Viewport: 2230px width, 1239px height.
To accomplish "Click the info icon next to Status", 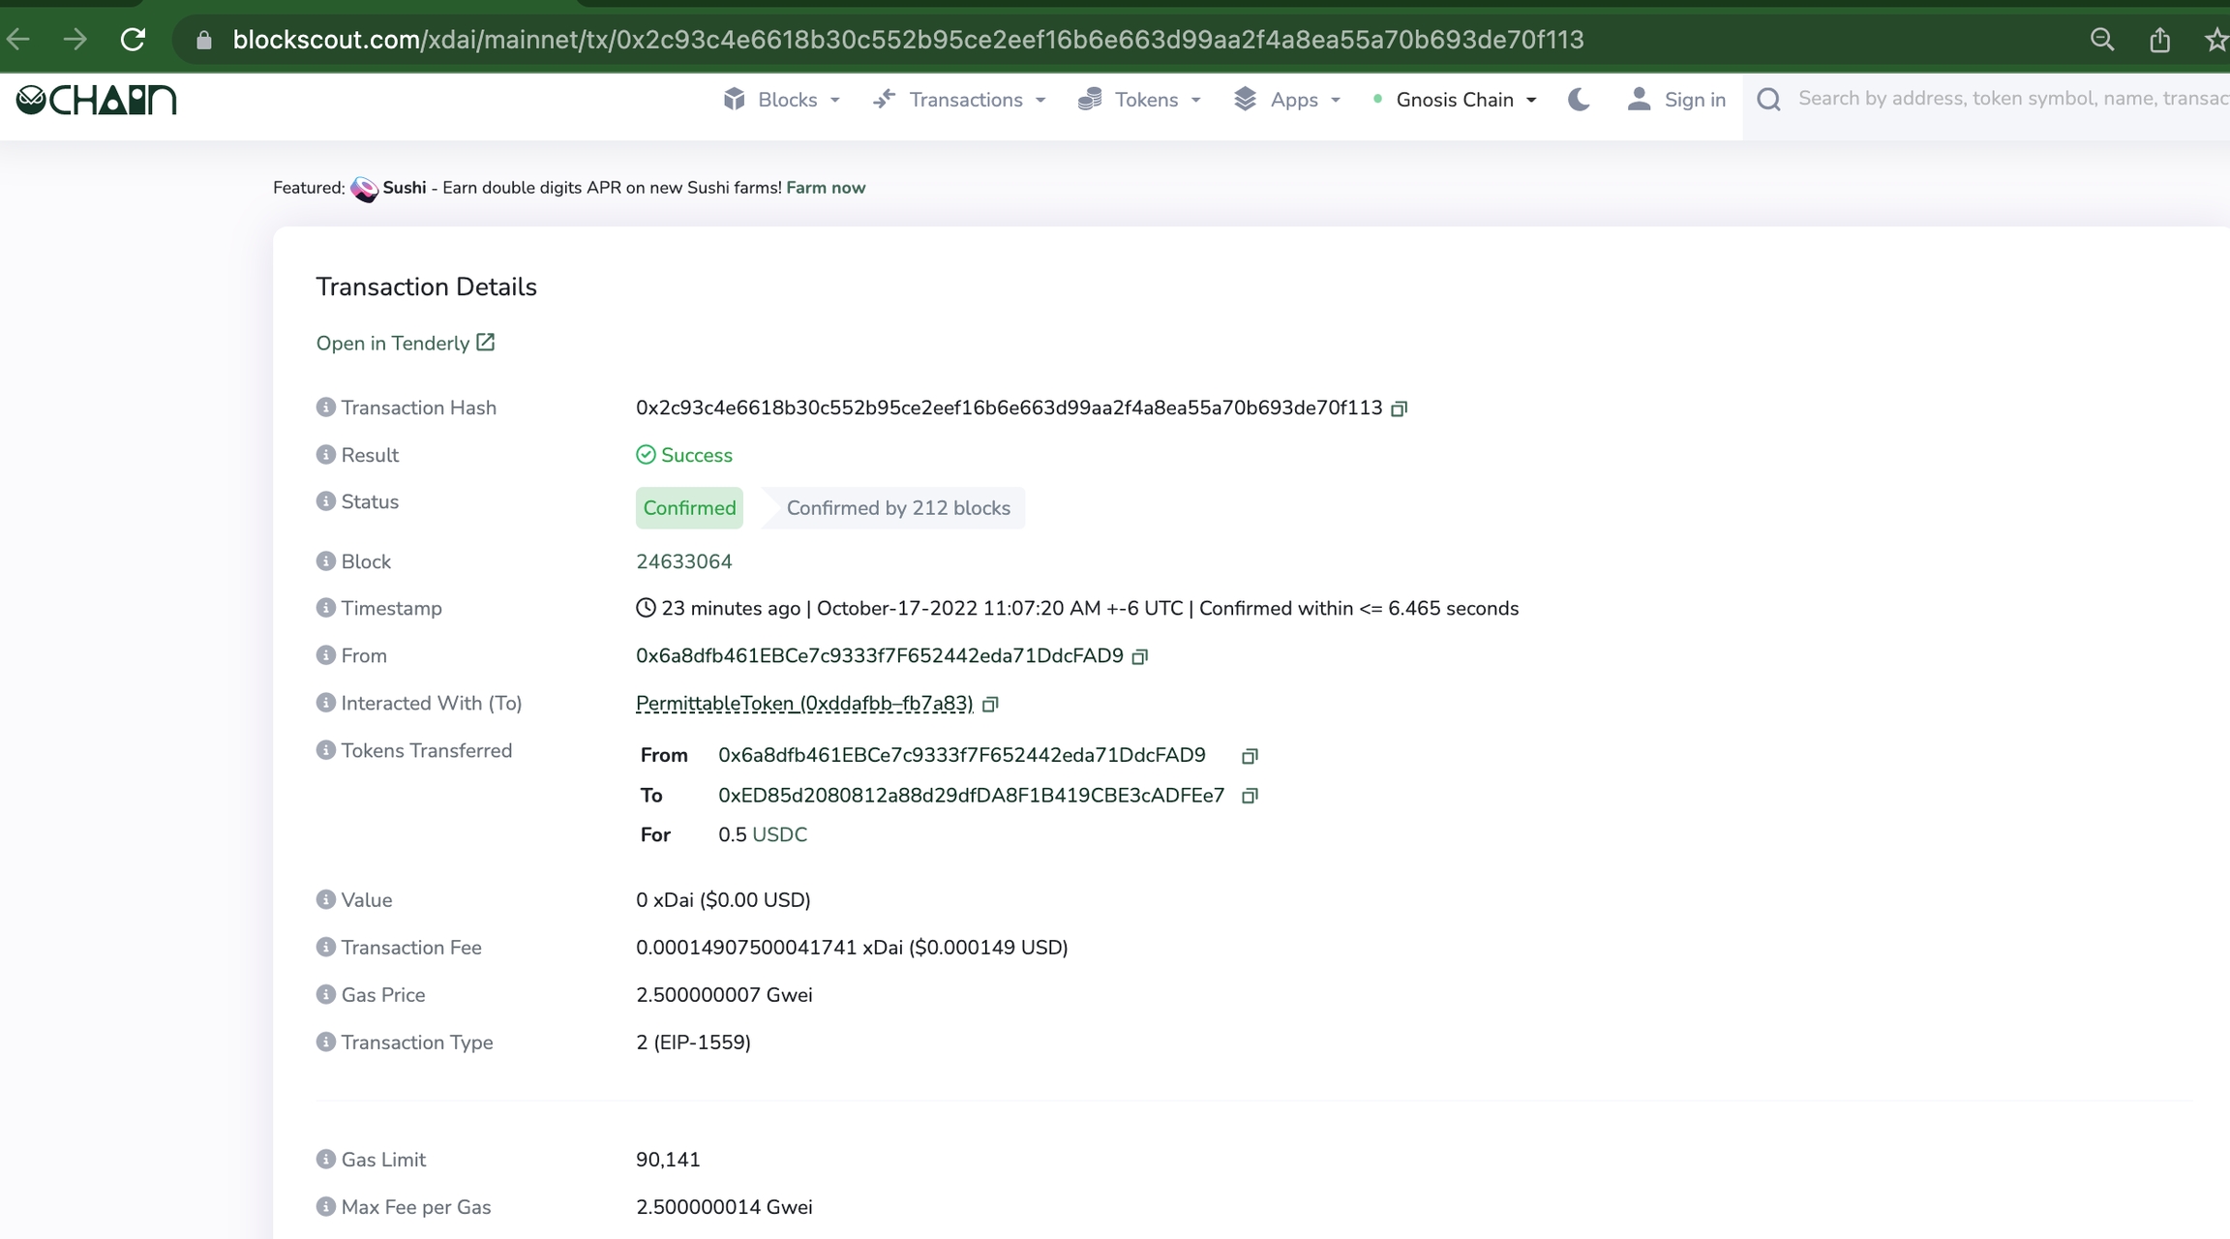I will point(325,501).
